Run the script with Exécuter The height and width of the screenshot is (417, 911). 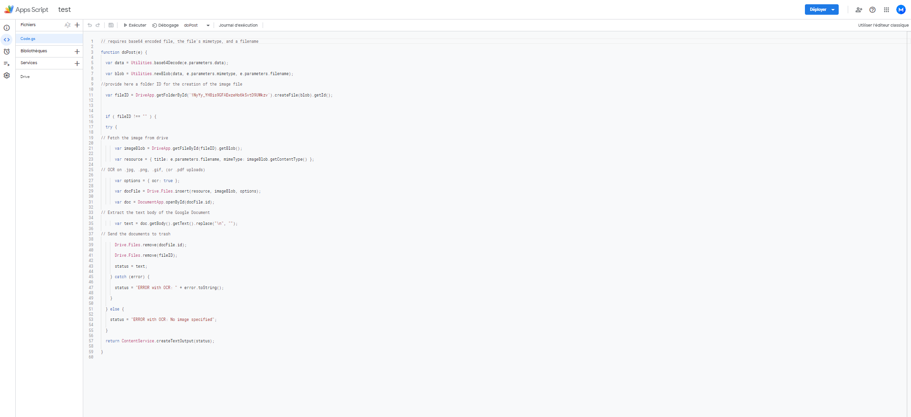(x=135, y=25)
